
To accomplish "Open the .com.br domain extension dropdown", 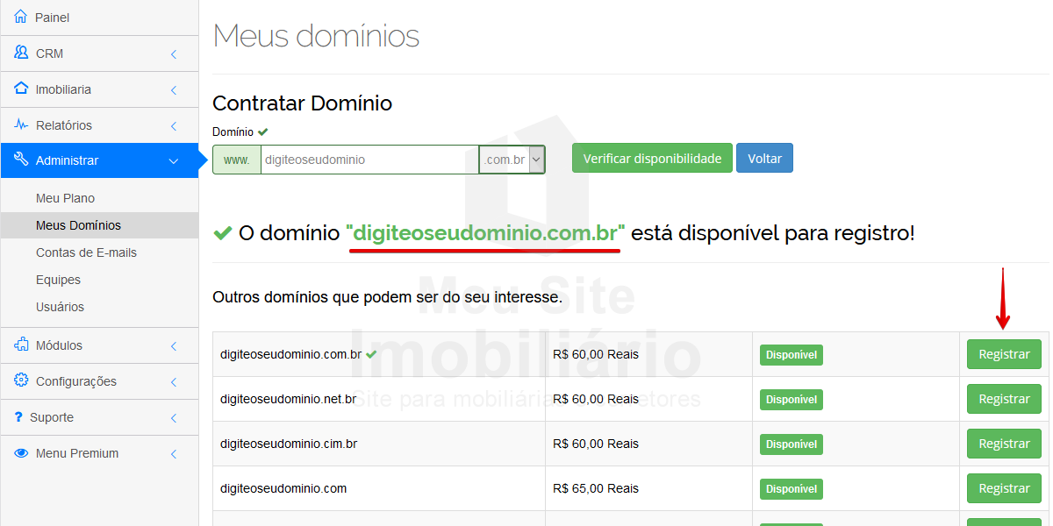I will tap(512, 160).
